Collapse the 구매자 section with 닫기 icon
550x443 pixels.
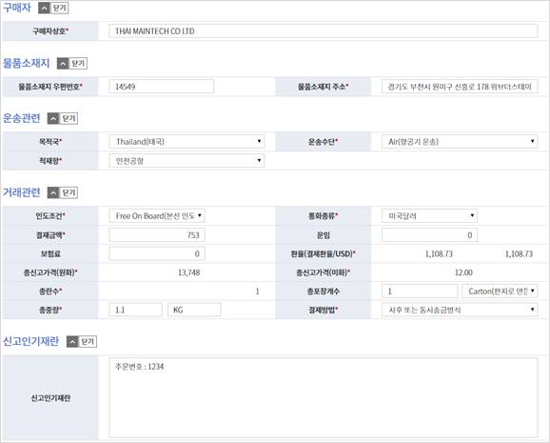(x=53, y=8)
